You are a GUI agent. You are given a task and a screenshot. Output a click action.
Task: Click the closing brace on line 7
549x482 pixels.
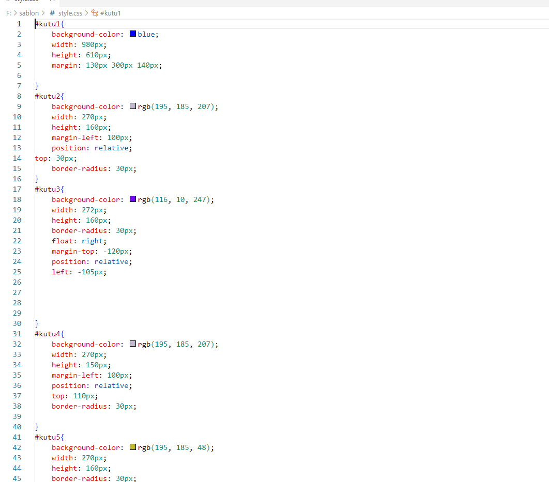point(37,86)
